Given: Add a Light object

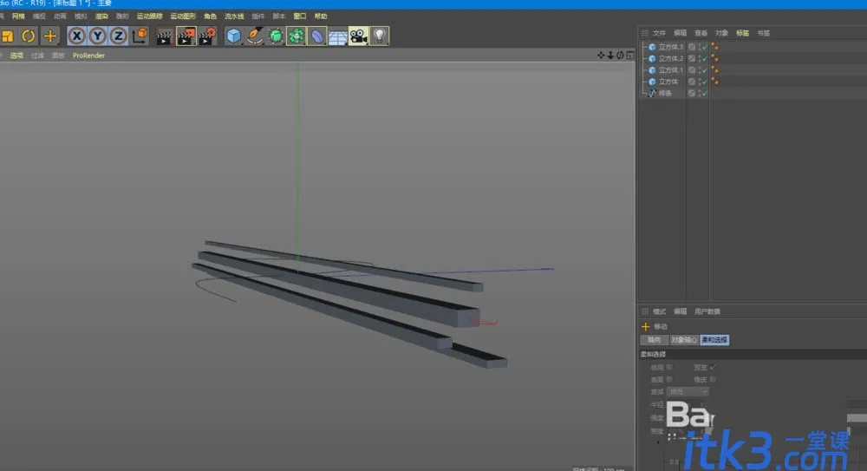Looking at the screenshot, I should tap(380, 36).
